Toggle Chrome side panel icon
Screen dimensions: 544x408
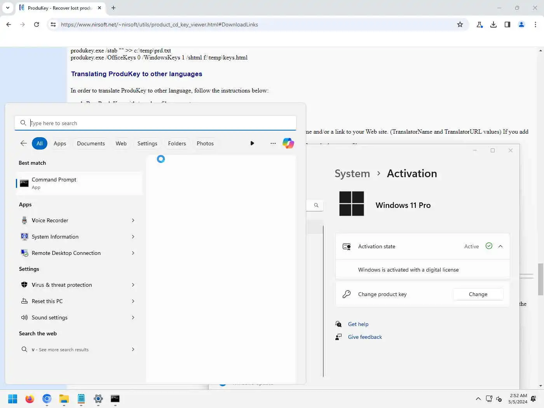507,24
